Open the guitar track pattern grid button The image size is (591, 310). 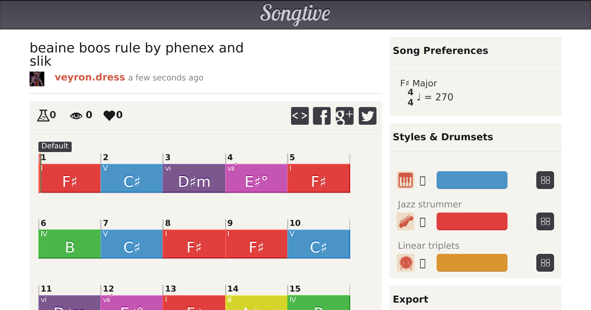pos(545,221)
